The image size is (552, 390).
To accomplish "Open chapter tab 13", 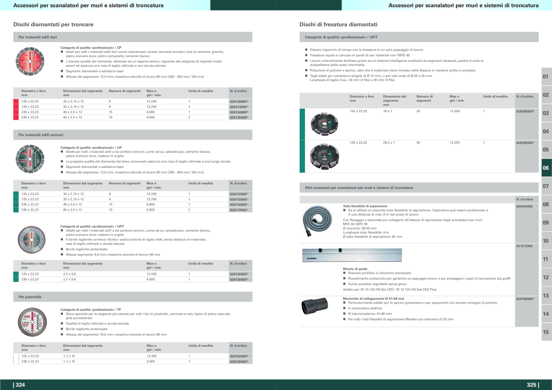I will coord(546,296).
